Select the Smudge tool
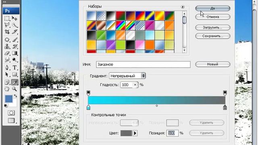Viewport: 258px width, 145px height. (7, 60)
